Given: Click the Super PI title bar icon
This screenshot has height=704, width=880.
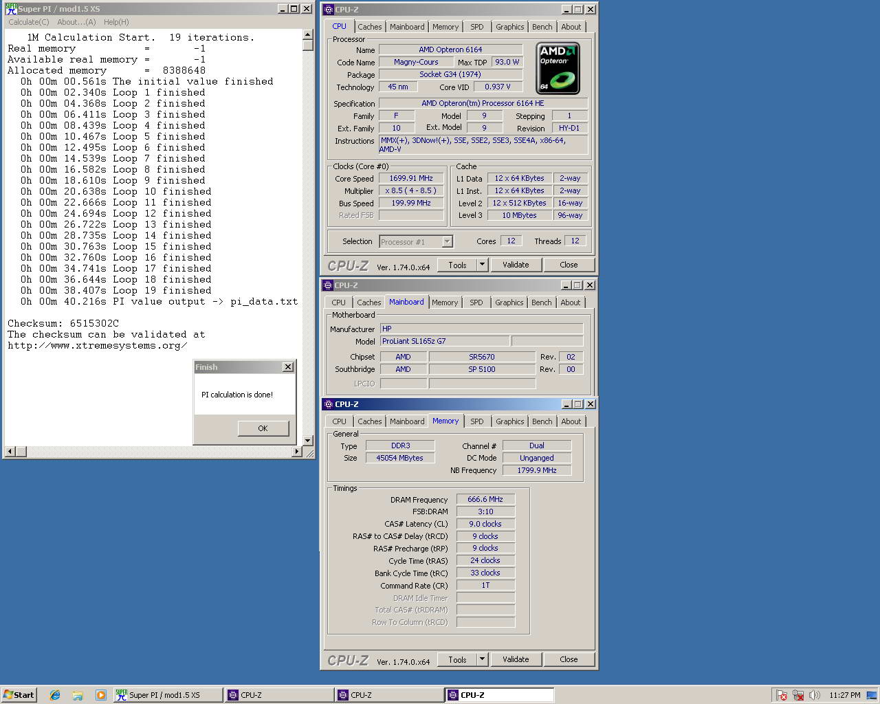Looking at the screenshot, I should [11, 9].
